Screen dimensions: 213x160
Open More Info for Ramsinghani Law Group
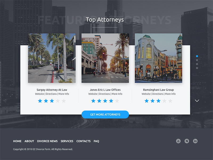click(170, 94)
